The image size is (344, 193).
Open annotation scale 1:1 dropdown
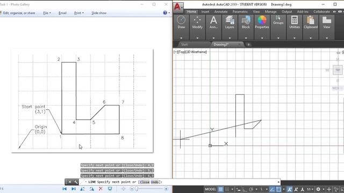pyautogui.click(x=310, y=189)
